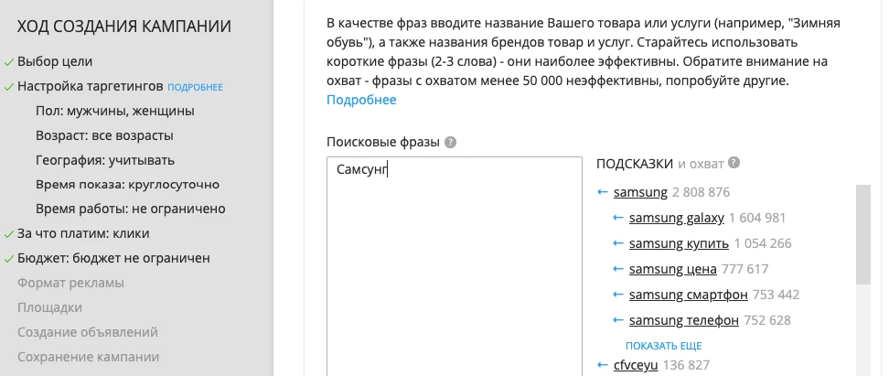Click the reach value 752 628

click(x=767, y=320)
